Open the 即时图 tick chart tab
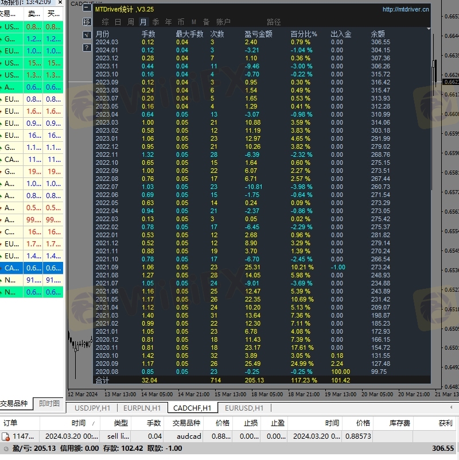This screenshot has height=460, width=459. pyautogui.click(x=49, y=404)
